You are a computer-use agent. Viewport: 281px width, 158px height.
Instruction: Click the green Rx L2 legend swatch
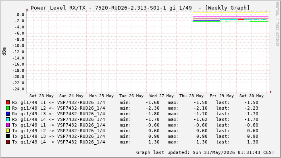(x=8, y=108)
